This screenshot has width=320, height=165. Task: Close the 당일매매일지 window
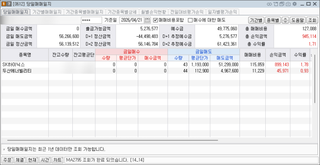pos(314,4)
